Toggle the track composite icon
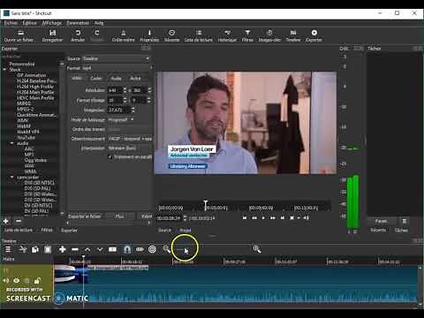Screen dimensions: 424x318 pyautogui.click(x=26, y=281)
